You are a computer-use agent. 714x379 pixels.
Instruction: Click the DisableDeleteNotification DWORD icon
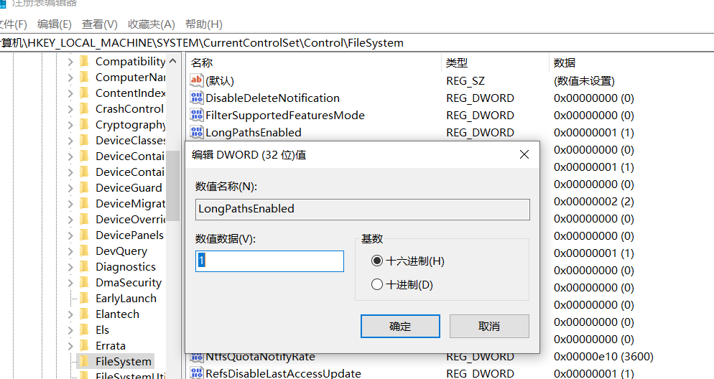[x=197, y=98]
